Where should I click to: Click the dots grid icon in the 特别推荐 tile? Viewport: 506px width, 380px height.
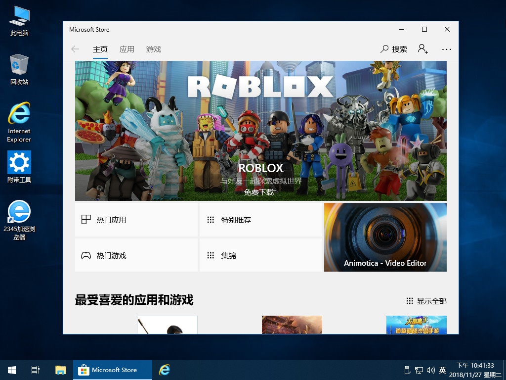pos(211,220)
